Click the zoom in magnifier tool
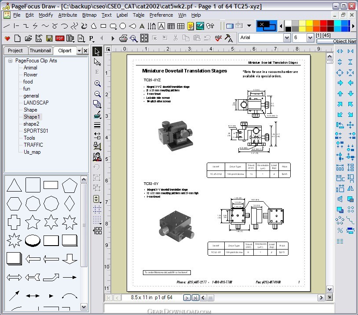This screenshot has width=358, height=315. click(98, 83)
